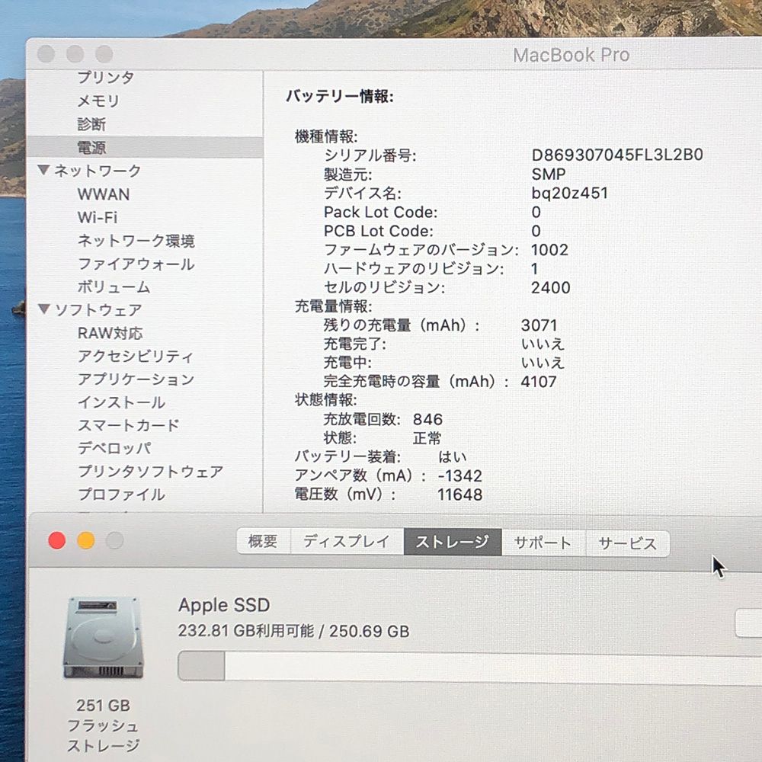Click serial number D869307045FL3L2B0
The height and width of the screenshot is (762, 762).
click(x=617, y=155)
